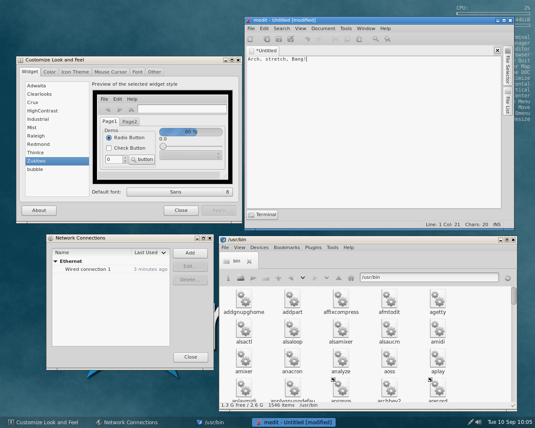The image size is (535, 428).
Task: Click the Find magnifier icon in medit
Action: (x=376, y=39)
